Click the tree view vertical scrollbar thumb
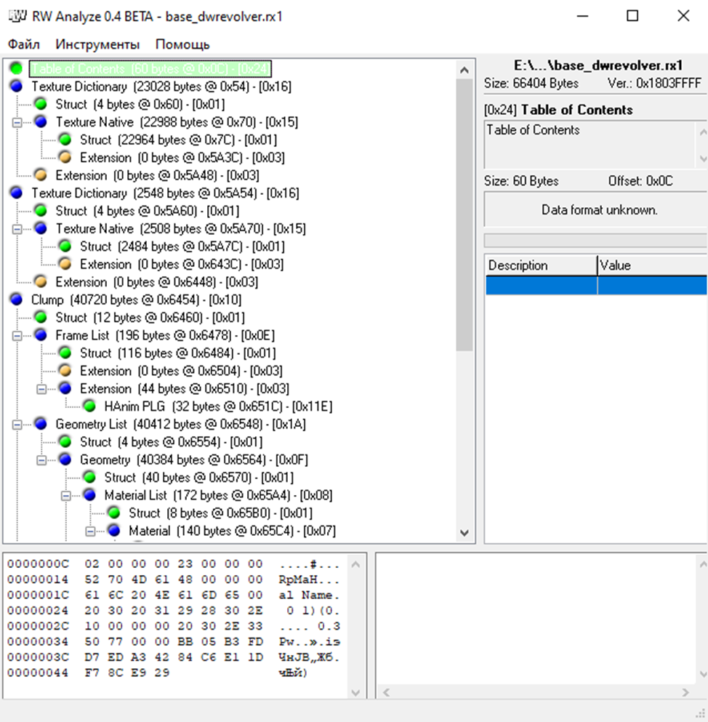Image resolution: width=708 pixels, height=722 pixels. [x=464, y=215]
